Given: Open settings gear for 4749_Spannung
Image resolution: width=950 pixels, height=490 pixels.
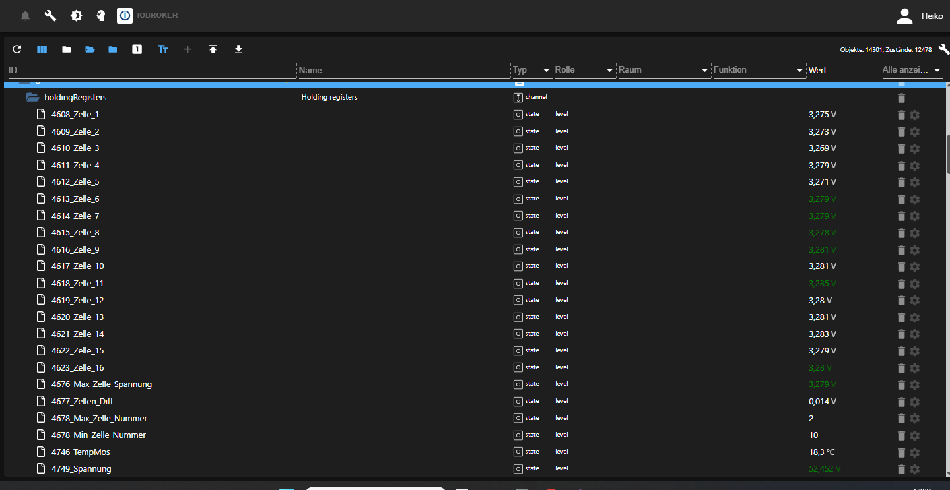Looking at the screenshot, I should (914, 469).
